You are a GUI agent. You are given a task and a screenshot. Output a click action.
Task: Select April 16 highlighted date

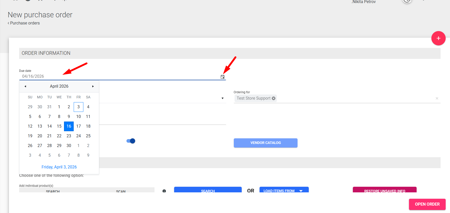coord(69,126)
